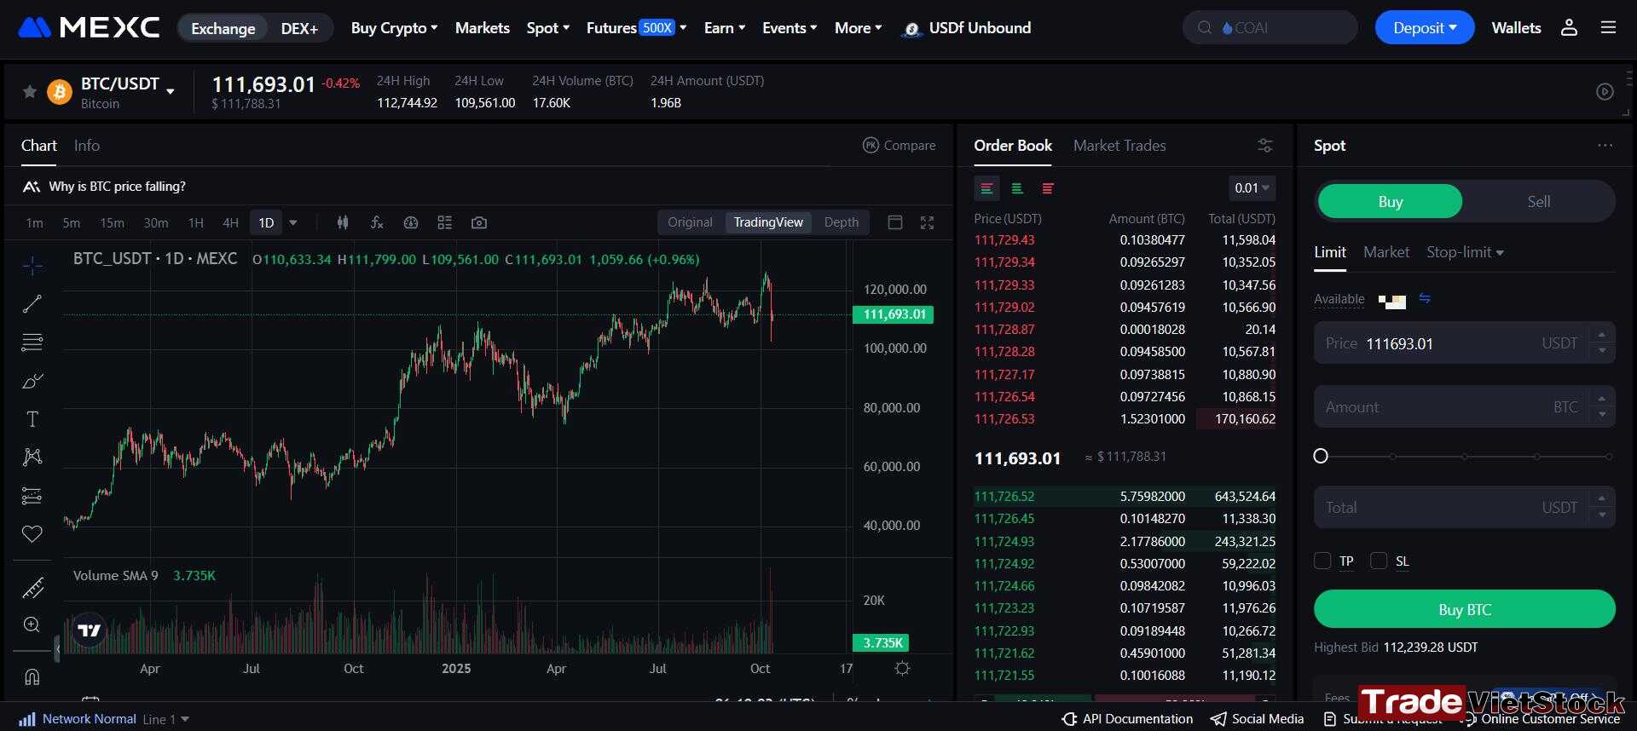Open chart axis settings gear icon
The height and width of the screenshot is (731, 1637).
902,669
